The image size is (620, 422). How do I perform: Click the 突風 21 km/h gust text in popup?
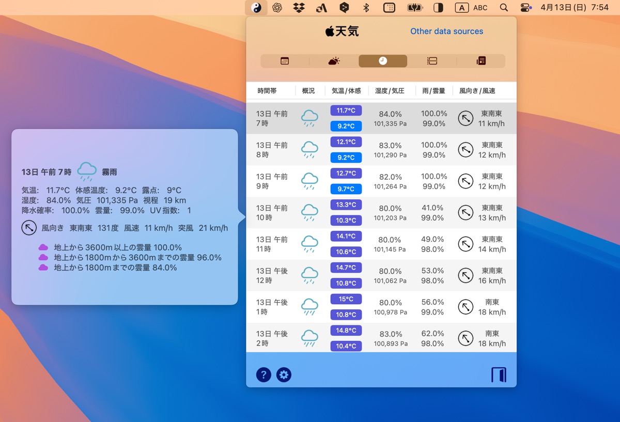[x=203, y=228]
